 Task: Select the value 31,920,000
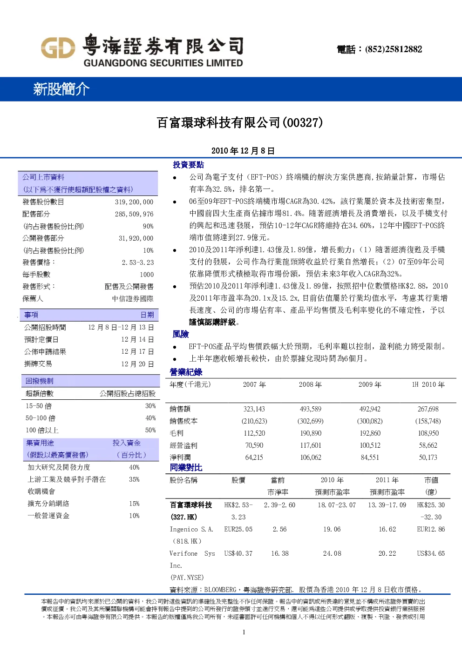point(136,238)
